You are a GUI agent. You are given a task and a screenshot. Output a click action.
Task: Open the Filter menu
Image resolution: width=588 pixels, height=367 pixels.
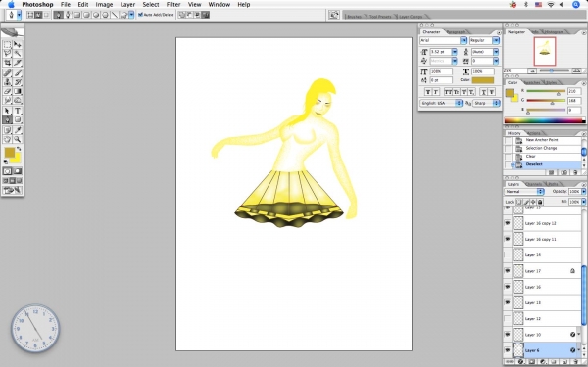173,5
